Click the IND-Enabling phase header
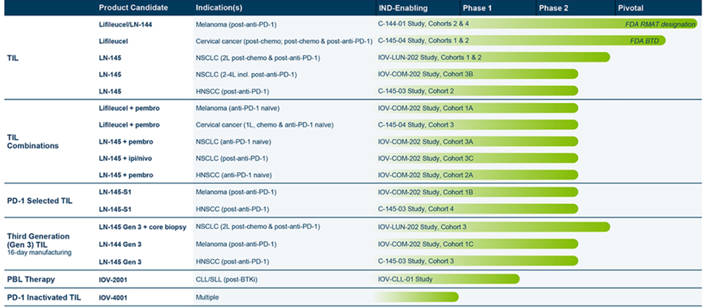This screenshot has width=703, height=307. click(x=403, y=8)
